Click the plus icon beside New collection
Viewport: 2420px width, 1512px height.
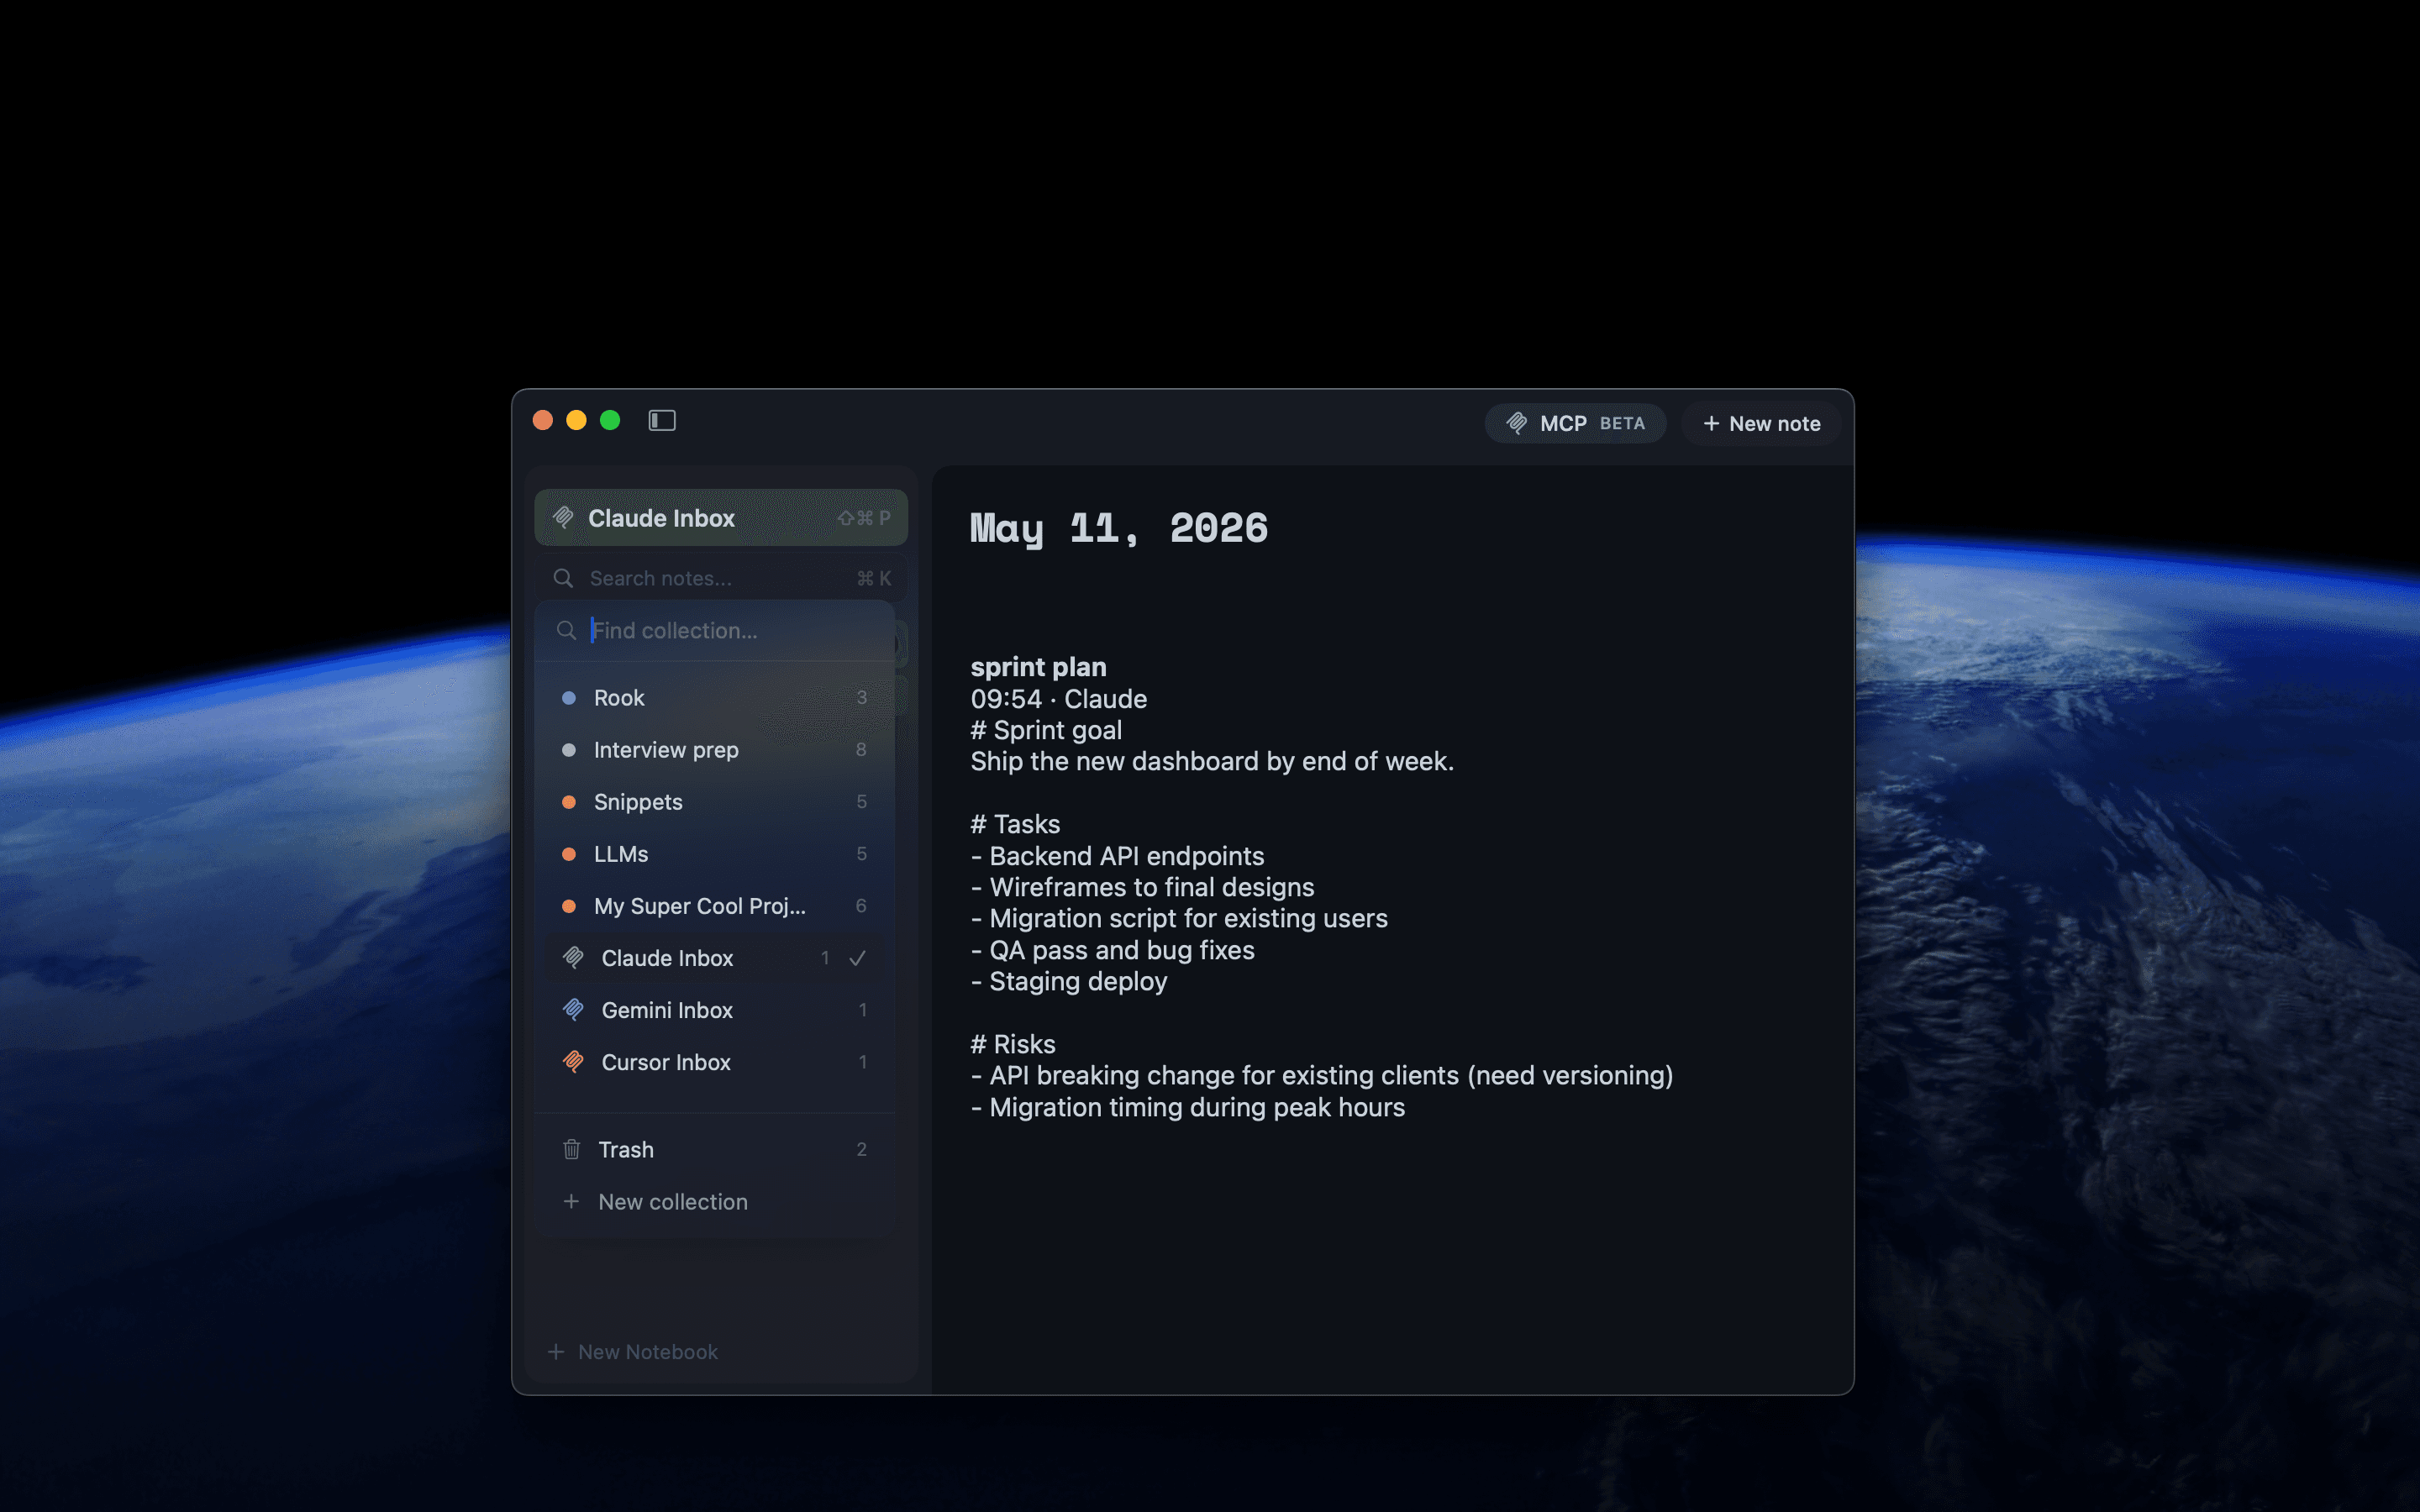(571, 1201)
